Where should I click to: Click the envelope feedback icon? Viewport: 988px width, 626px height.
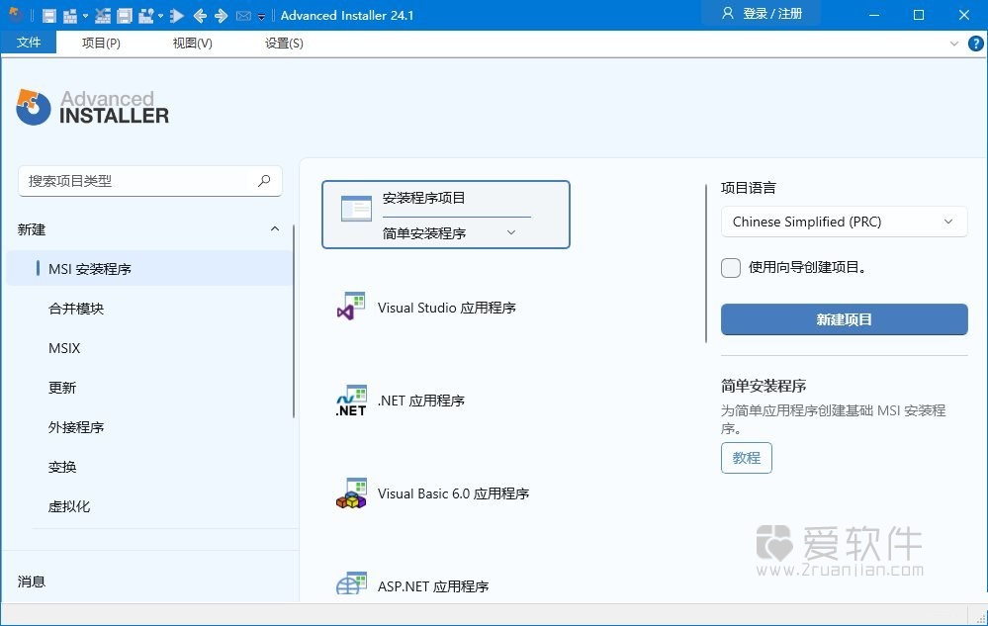coord(243,16)
